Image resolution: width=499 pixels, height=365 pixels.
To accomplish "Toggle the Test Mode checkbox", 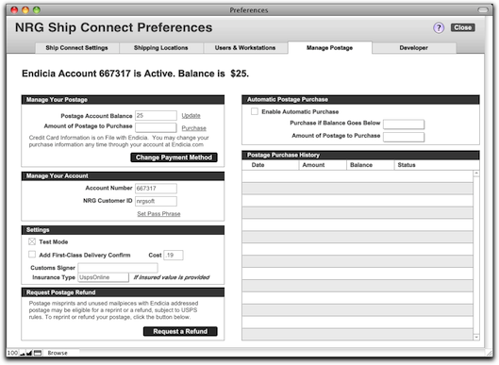I will click(x=32, y=241).
